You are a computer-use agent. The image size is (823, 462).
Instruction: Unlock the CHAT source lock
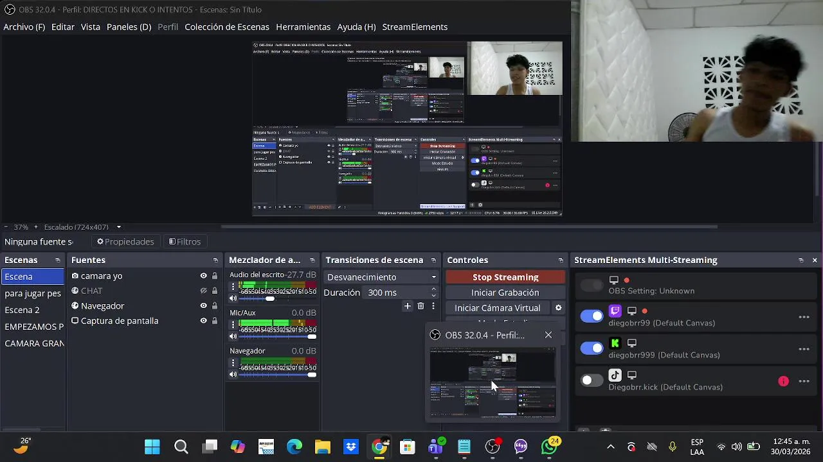(215, 291)
